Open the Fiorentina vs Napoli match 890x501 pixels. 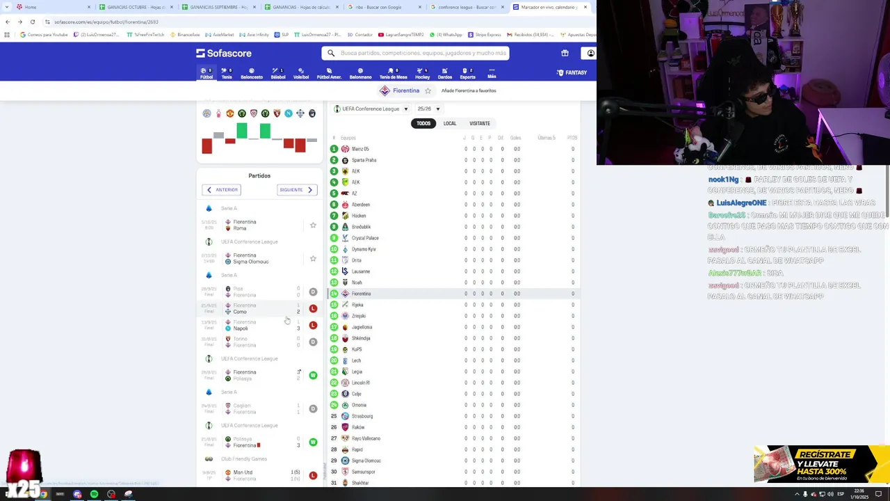(259, 325)
